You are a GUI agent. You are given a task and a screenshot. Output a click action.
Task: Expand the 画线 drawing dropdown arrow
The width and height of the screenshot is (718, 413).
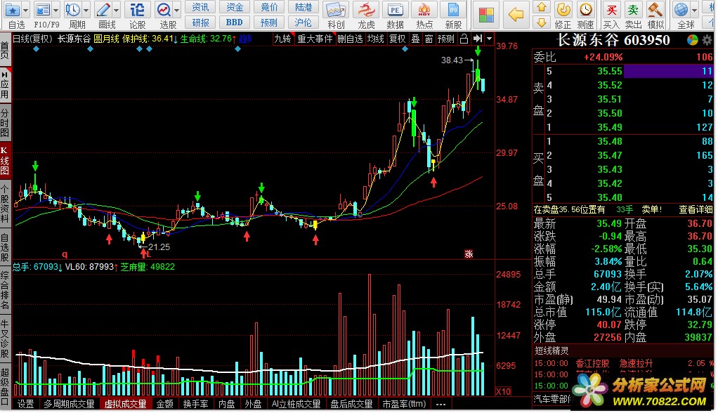pos(117,10)
